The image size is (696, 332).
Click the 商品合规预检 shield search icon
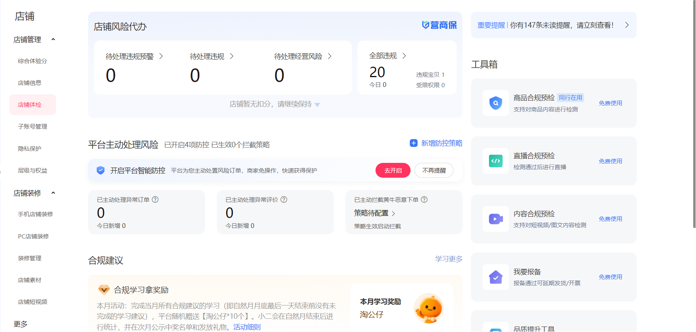pos(496,103)
